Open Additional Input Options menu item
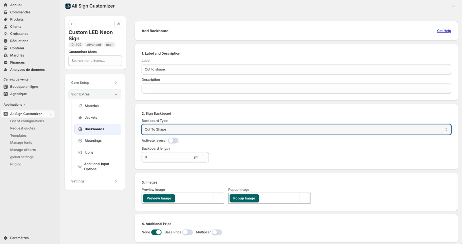 click(x=98, y=167)
